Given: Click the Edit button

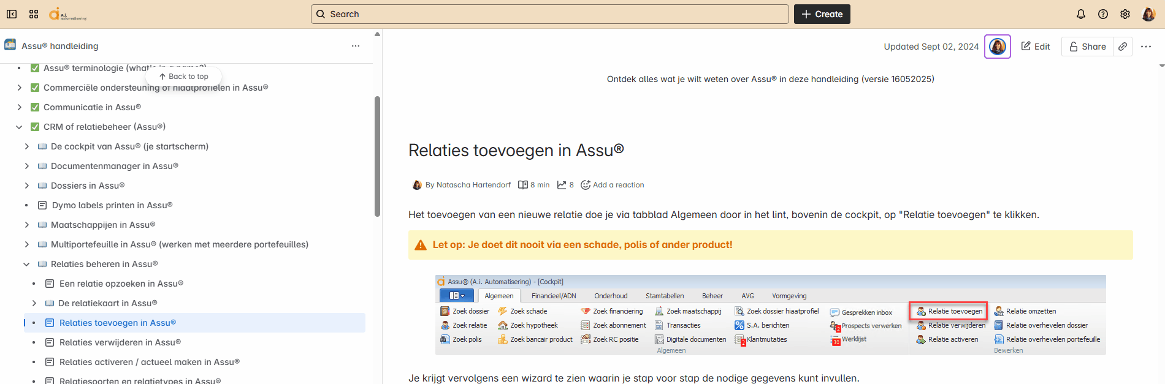Looking at the screenshot, I should 1036,47.
